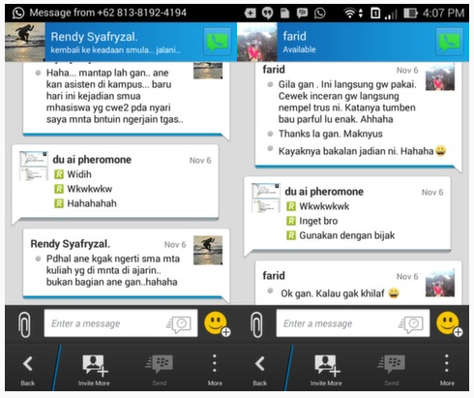Open the emoji picker in farid's chat
Viewport: 474px width, 398px height.
click(x=449, y=323)
